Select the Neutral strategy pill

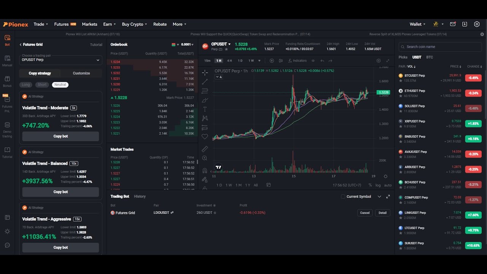[60, 84]
